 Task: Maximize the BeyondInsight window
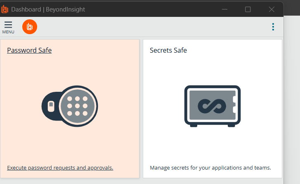point(248,9)
